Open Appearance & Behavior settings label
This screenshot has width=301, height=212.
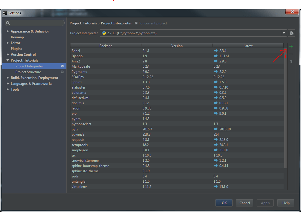coord(30,31)
